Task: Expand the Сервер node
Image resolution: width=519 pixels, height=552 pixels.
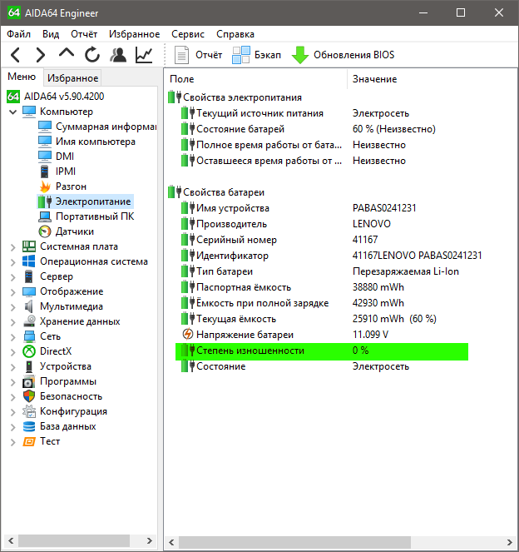Action: pos(13,277)
